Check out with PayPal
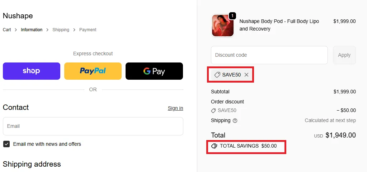This screenshot has height=172, width=367. coord(93,71)
